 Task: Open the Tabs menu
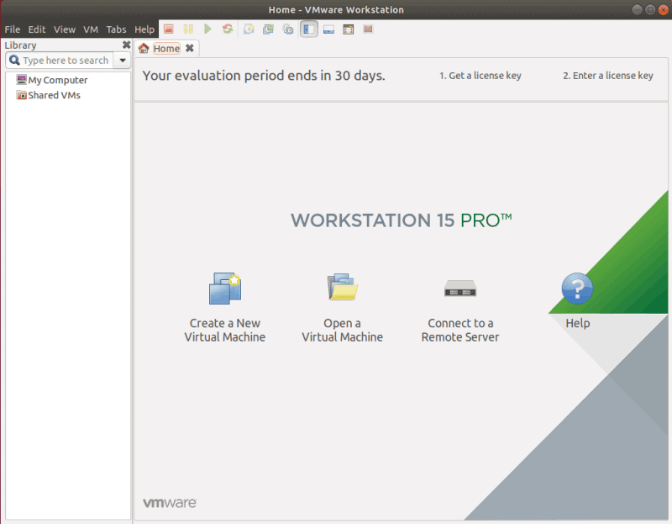coord(116,29)
